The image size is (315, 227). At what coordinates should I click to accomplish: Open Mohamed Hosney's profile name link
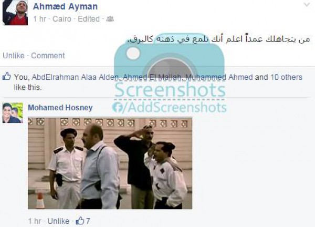60,108
